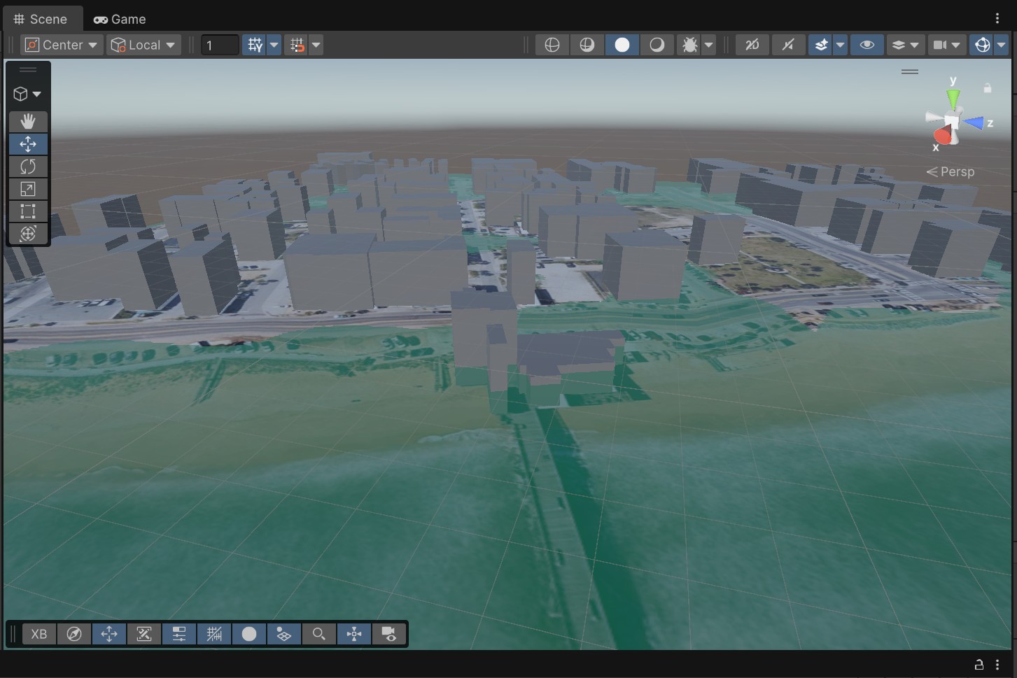Open the Local handle rotation dropdown
The image size is (1017, 678).
[143, 45]
